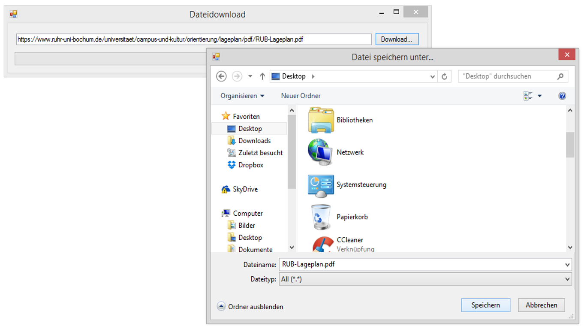Save the file with Speichern
Viewport: 584px width, 329px height.
tap(485, 305)
